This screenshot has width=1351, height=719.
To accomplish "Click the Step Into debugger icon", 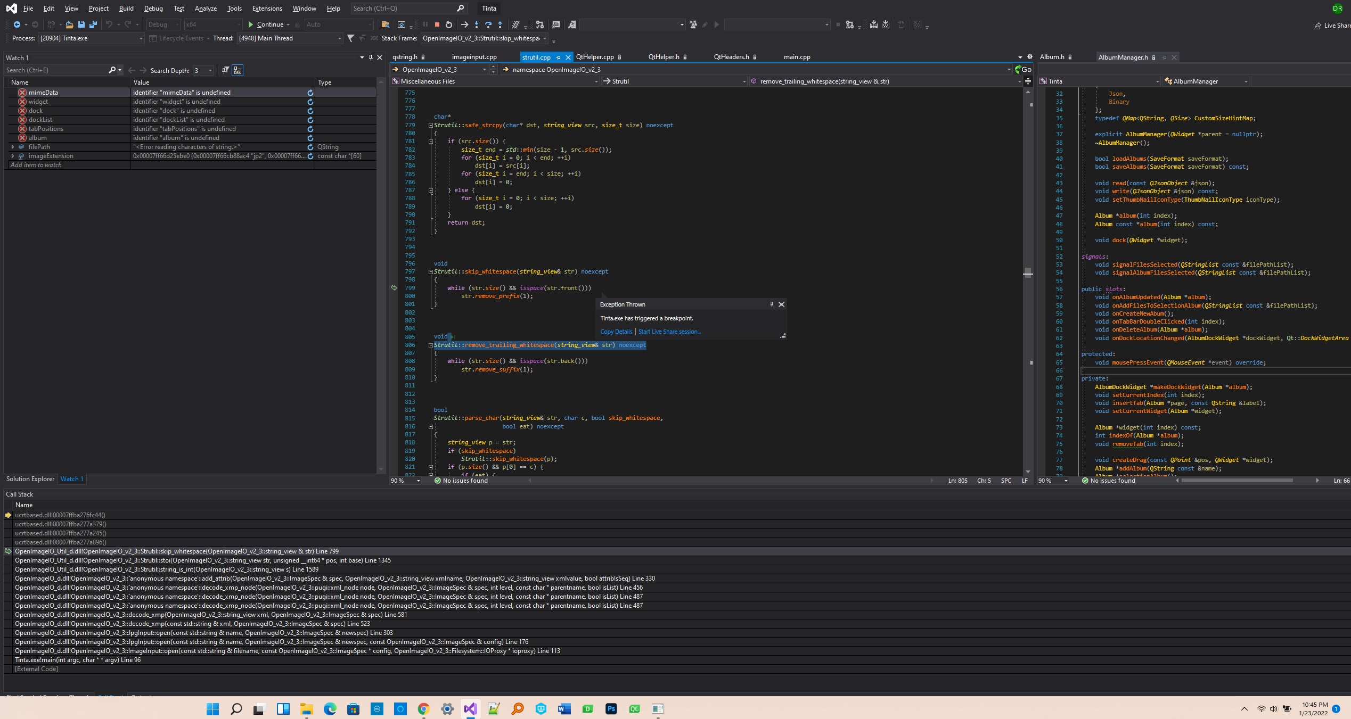I will coord(477,24).
